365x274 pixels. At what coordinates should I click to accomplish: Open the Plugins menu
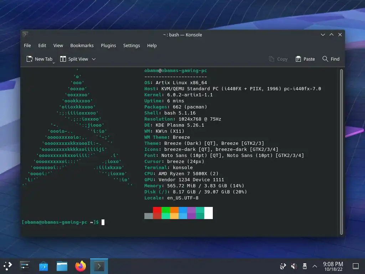[x=108, y=45]
